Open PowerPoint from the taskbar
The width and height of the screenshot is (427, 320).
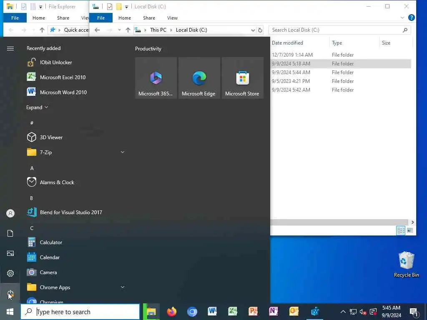[253, 312]
